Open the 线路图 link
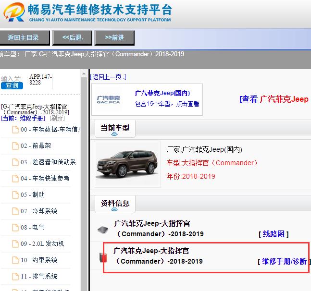 (x=274, y=234)
